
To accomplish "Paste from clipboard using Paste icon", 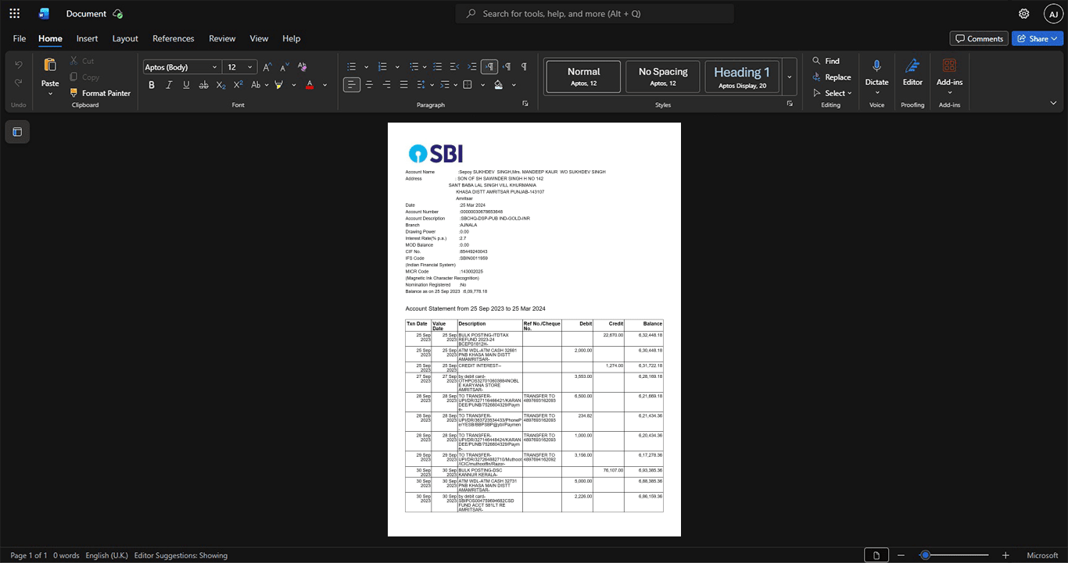I will tap(50, 66).
